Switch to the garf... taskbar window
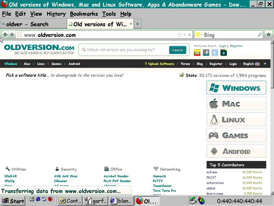This screenshot has height=206, width=274. point(96,201)
